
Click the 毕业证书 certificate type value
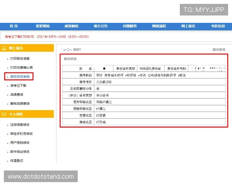pyautogui.click(x=102, y=95)
